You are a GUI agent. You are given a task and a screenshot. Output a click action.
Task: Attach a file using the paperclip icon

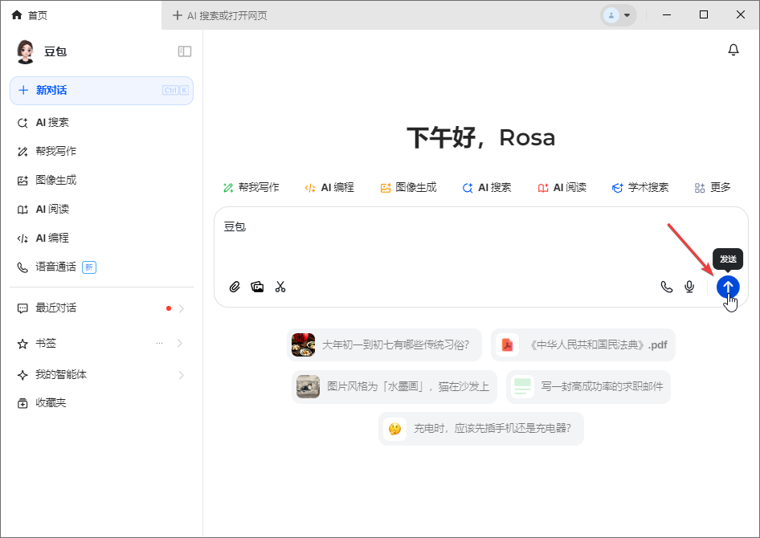235,287
